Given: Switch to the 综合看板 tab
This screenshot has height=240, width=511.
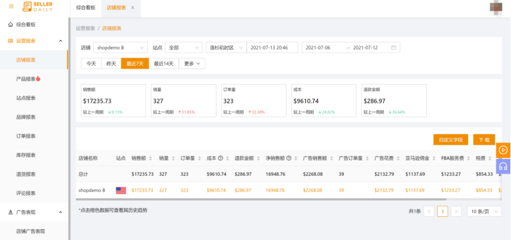Looking at the screenshot, I should tap(85, 8).
